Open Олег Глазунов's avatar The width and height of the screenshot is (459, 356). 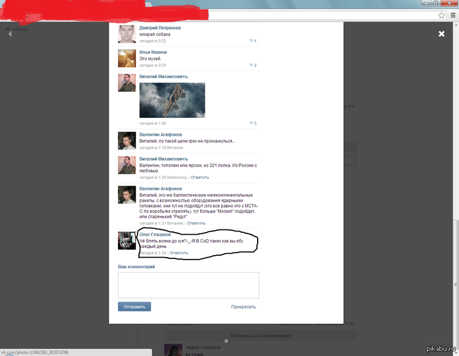click(x=127, y=241)
